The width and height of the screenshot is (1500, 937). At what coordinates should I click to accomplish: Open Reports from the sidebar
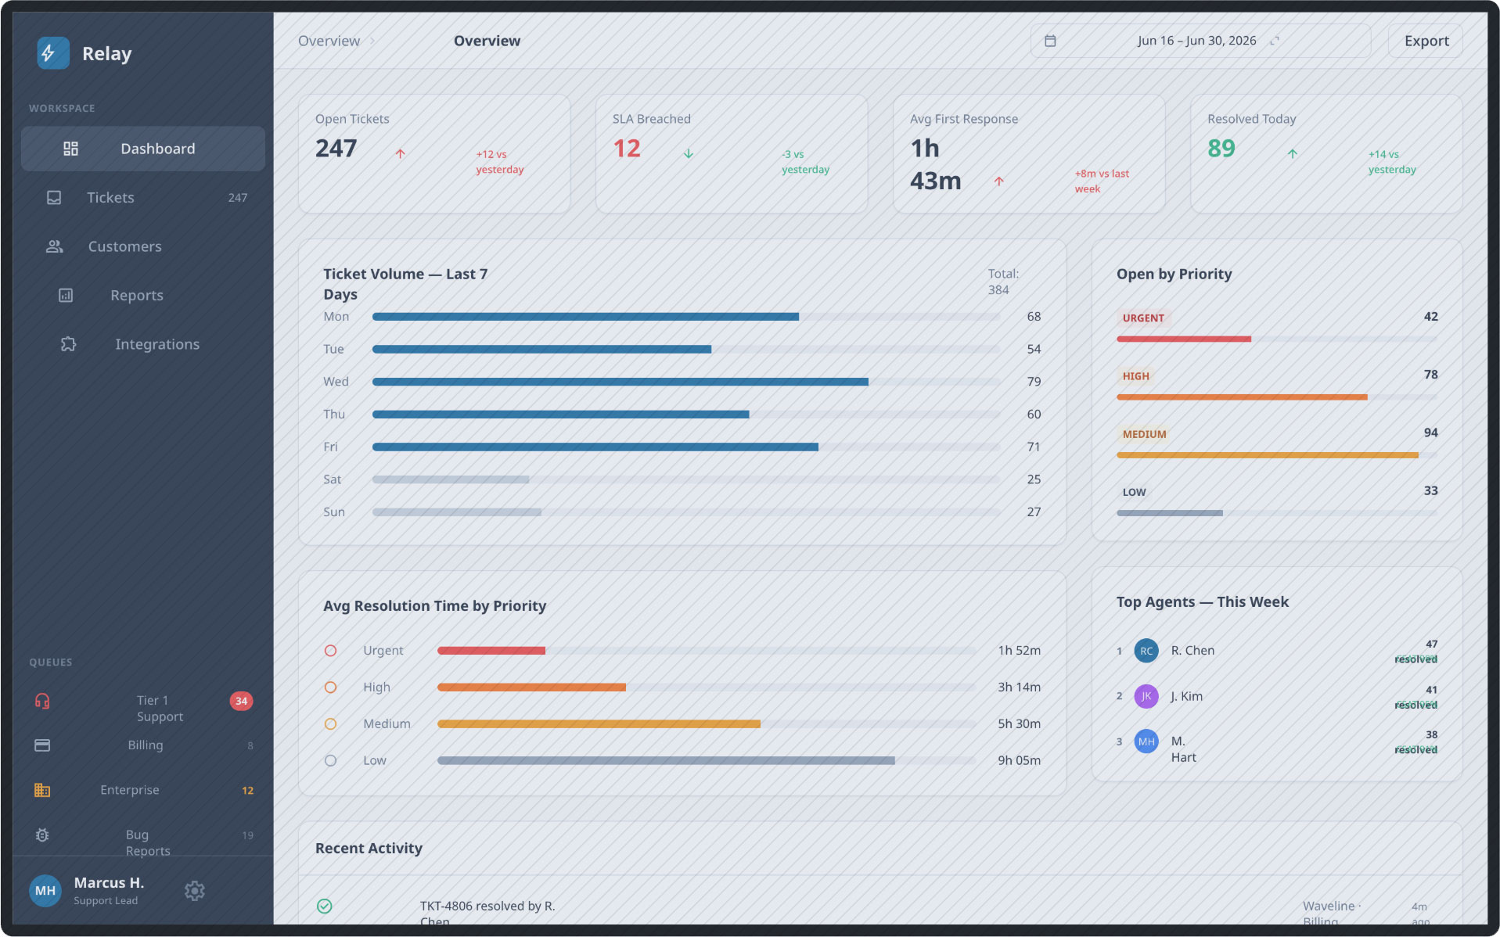point(143,296)
